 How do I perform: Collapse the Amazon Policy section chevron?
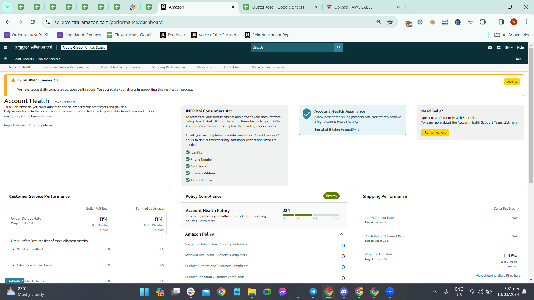342,234
